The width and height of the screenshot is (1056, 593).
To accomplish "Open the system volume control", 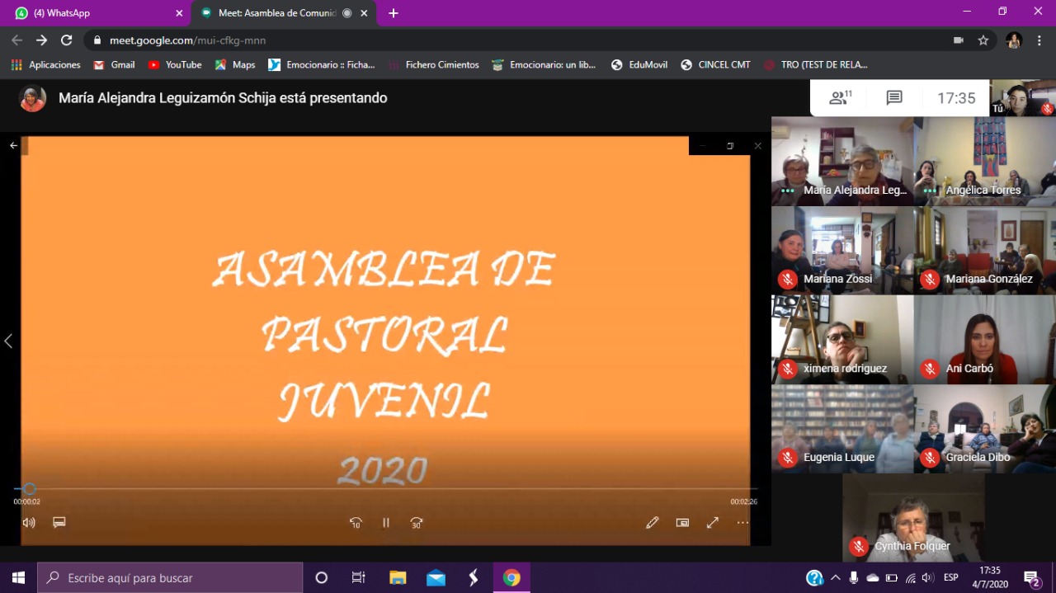I will (928, 578).
